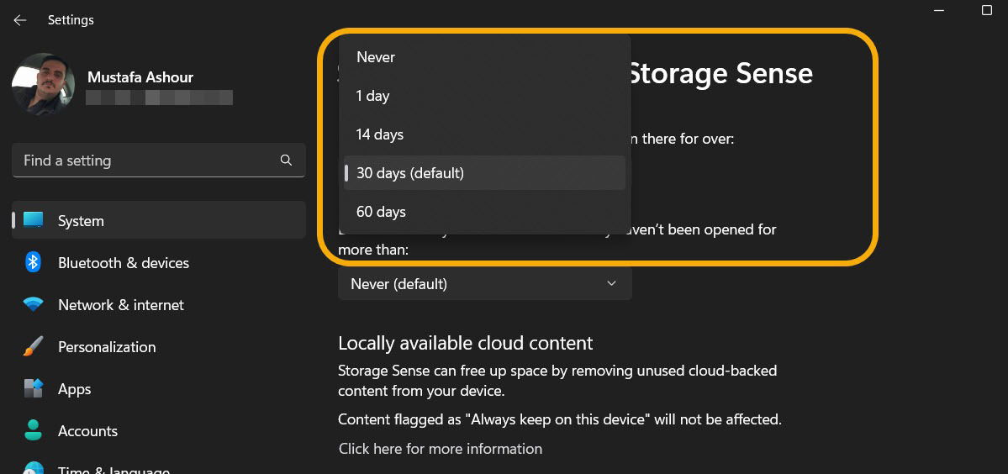This screenshot has width=1008, height=474.
Task: Click the back arrow in Settings
Action: [20, 20]
